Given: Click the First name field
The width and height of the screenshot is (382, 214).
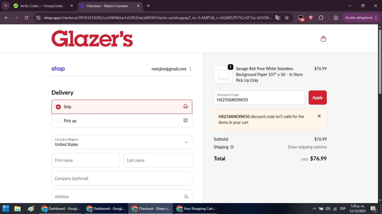Looking at the screenshot, I should click(x=86, y=160).
